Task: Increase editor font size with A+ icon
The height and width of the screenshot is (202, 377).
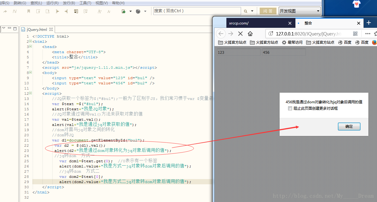Action: pyautogui.click(x=99, y=11)
